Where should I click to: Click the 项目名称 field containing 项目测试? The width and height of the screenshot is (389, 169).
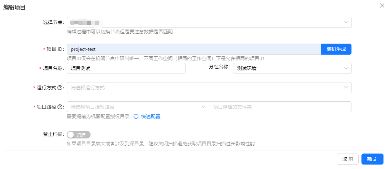click(x=126, y=68)
